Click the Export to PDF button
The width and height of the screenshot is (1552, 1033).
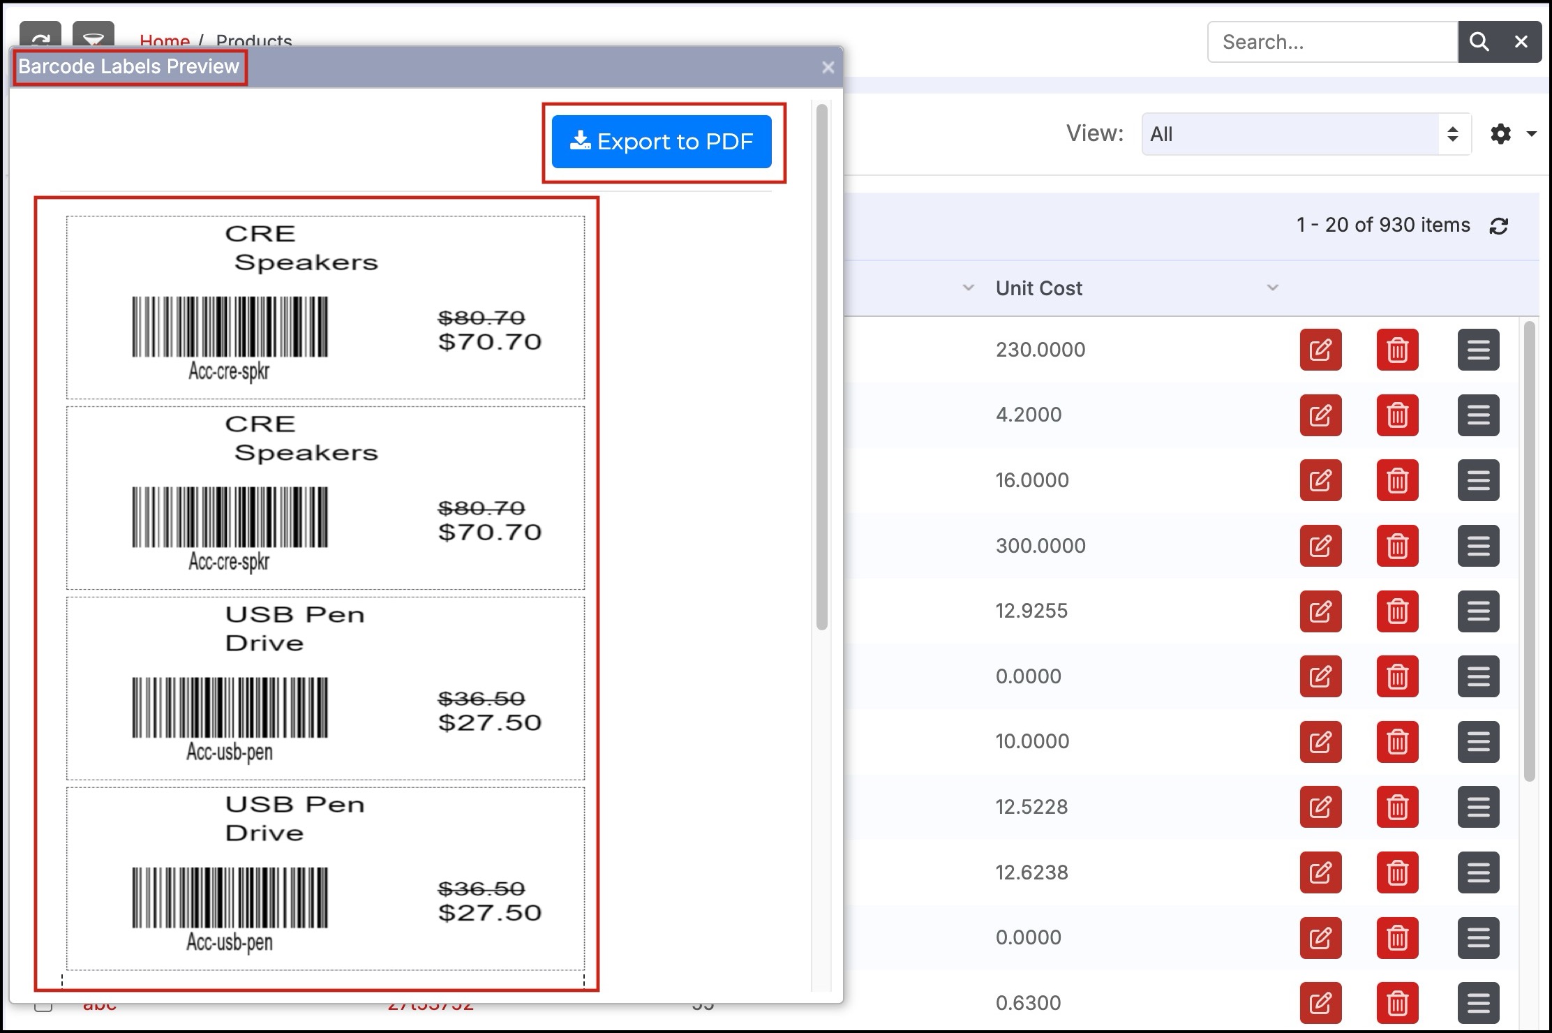[x=661, y=142]
